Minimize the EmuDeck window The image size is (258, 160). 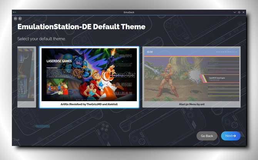coord(235,12)
